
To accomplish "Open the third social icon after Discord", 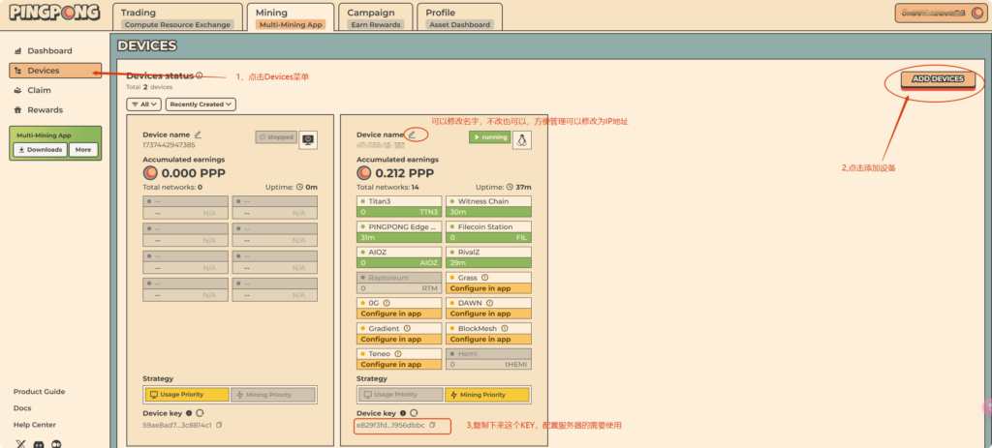I will click(57, 443).
